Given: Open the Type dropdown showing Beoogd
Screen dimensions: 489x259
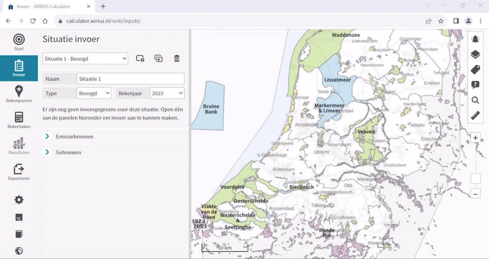Looking at the screenshot, I should pos(94,93).
